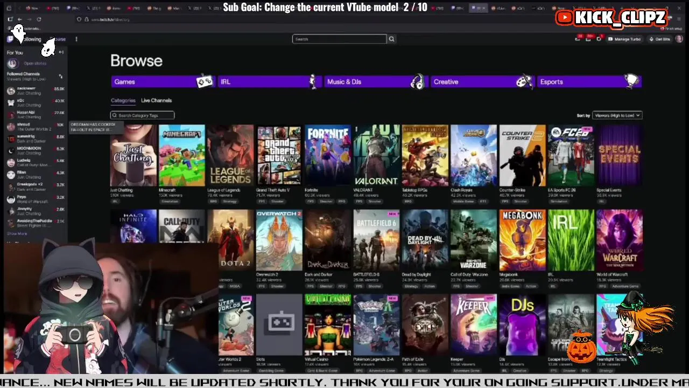Click xQc channel avatar
The image size is (689, 388).
click(11, 102)
